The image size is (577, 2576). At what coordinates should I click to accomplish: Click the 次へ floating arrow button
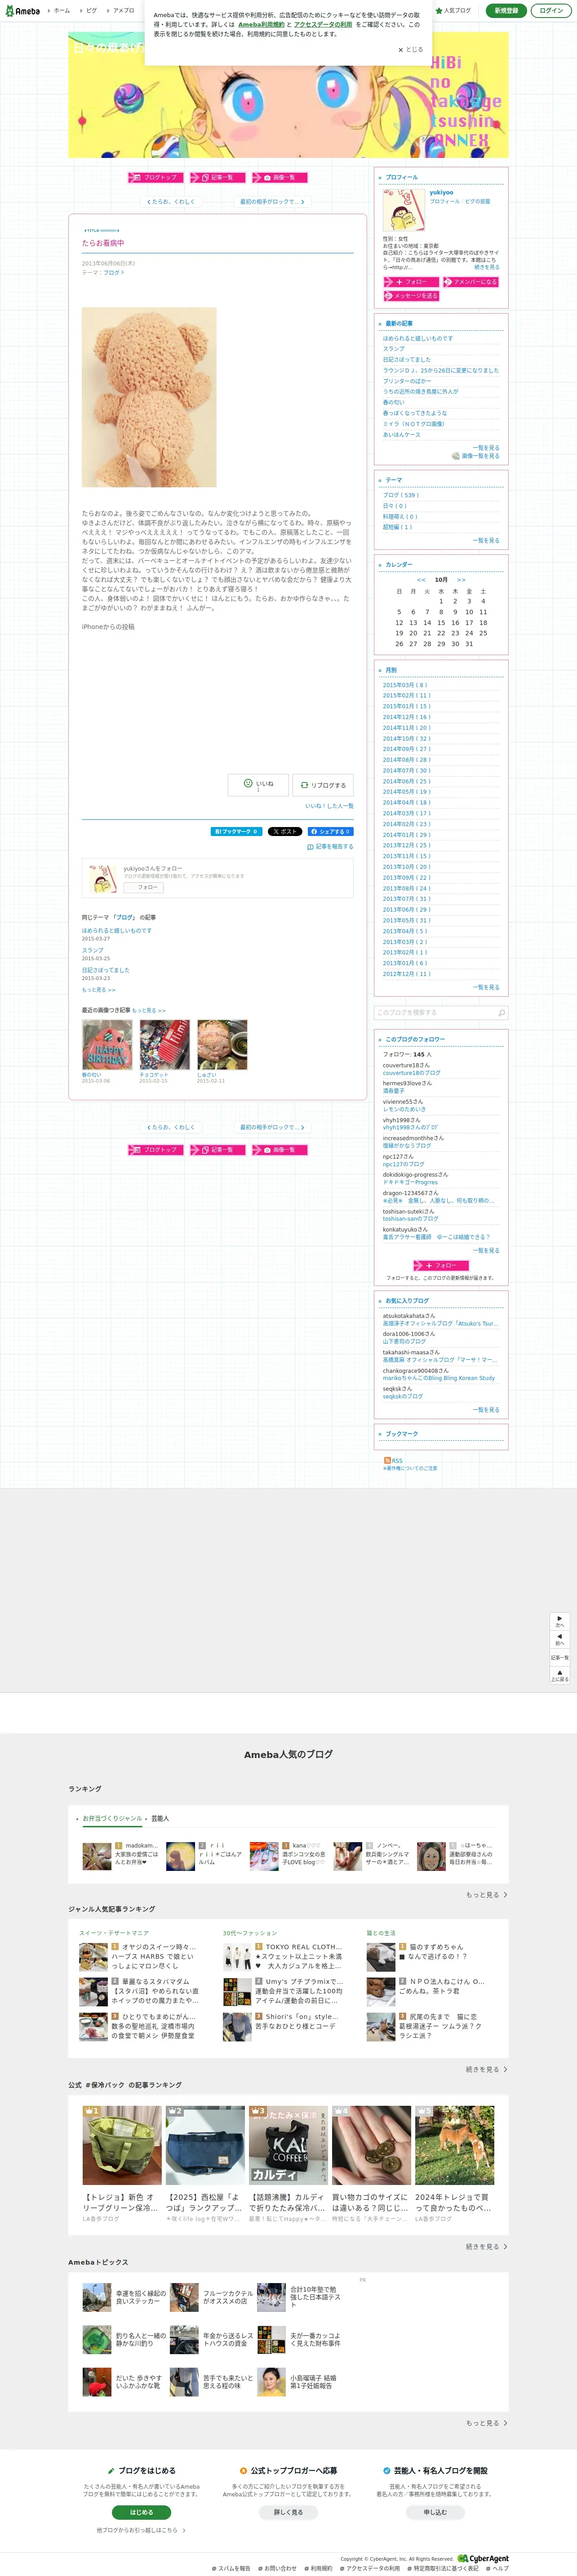559,1621
